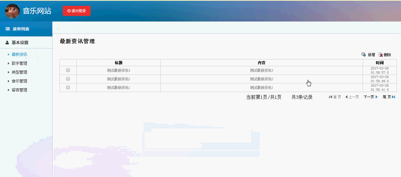Click the 音乐网站 site title

[x=37, y=11]
